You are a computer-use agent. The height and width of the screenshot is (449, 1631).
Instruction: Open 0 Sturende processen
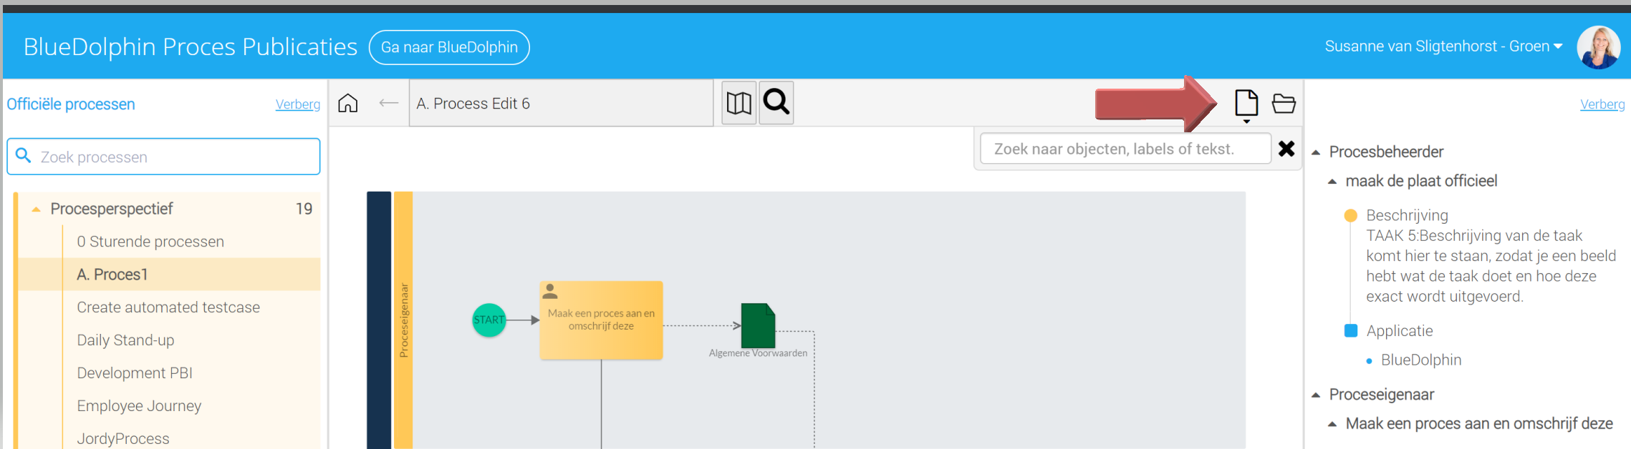[150, 242]
